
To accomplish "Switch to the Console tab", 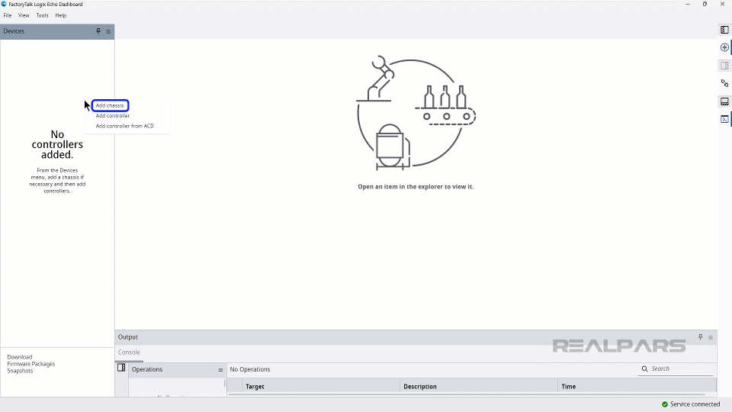I will [x=129, y=352].
